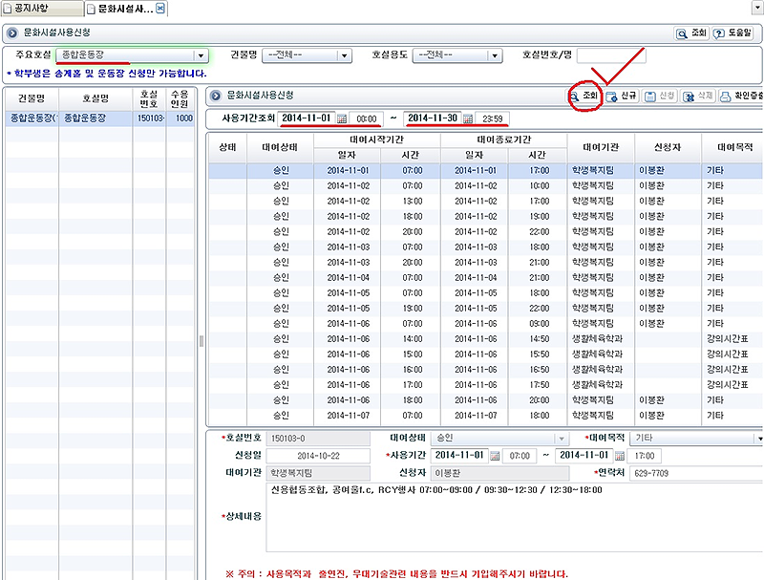Open the tab list arrow at the tab bar's right end
The image size is (764, 580).
[758, 8]
